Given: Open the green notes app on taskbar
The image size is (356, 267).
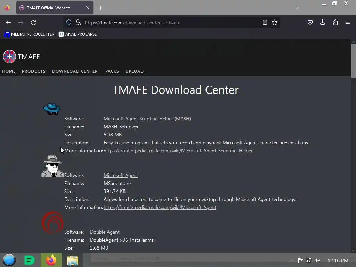Looking at the screenshot, I should (x=29, y=260).
